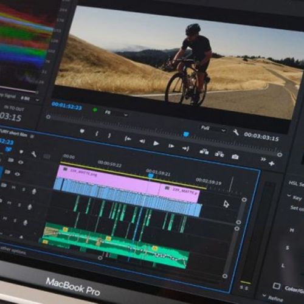Image resolution: width=304 pixels, height=304 pixels.
Task: Export frame with the camera icon
Action: pyautogui.click(x=235, y=157)
